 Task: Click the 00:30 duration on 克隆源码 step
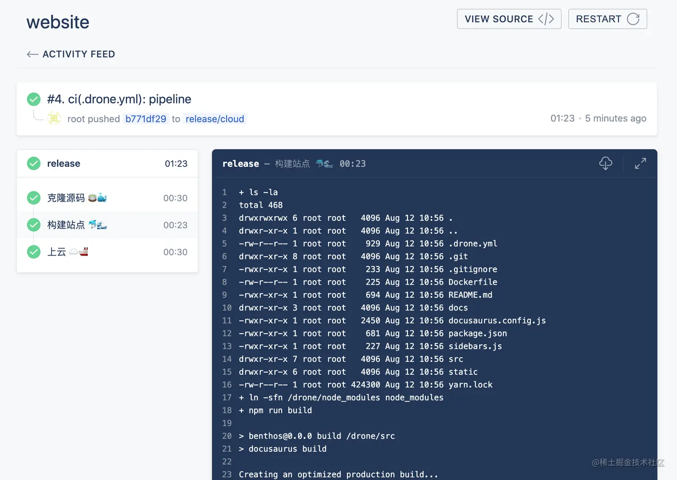[x=176, y=198]
